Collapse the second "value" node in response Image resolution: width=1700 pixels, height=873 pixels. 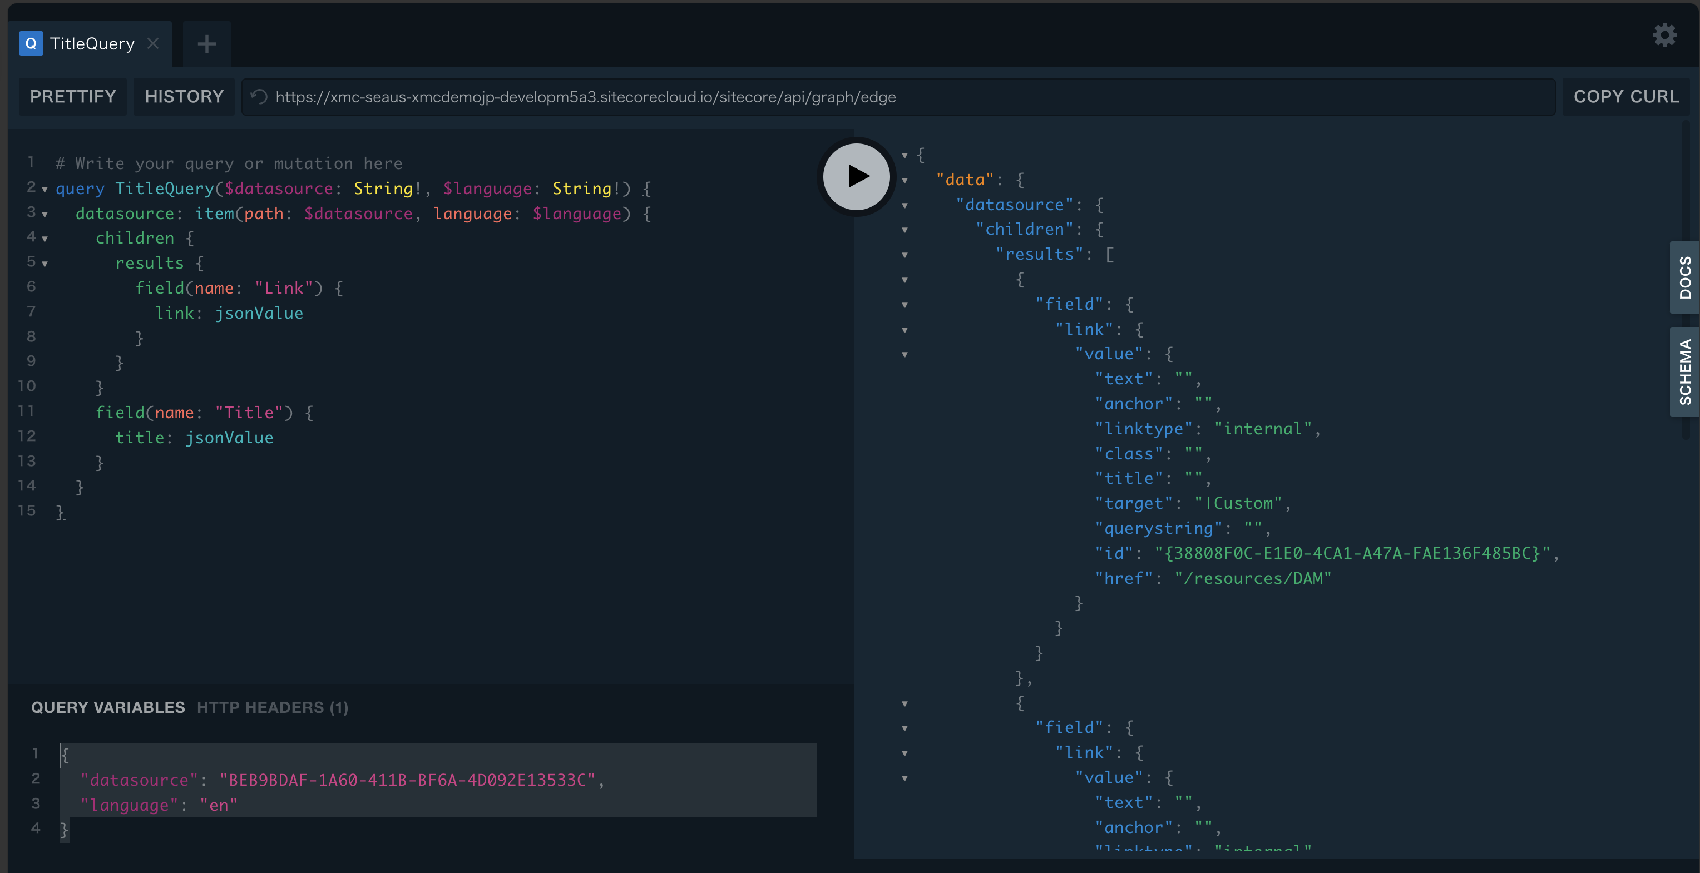pos(905,778)
